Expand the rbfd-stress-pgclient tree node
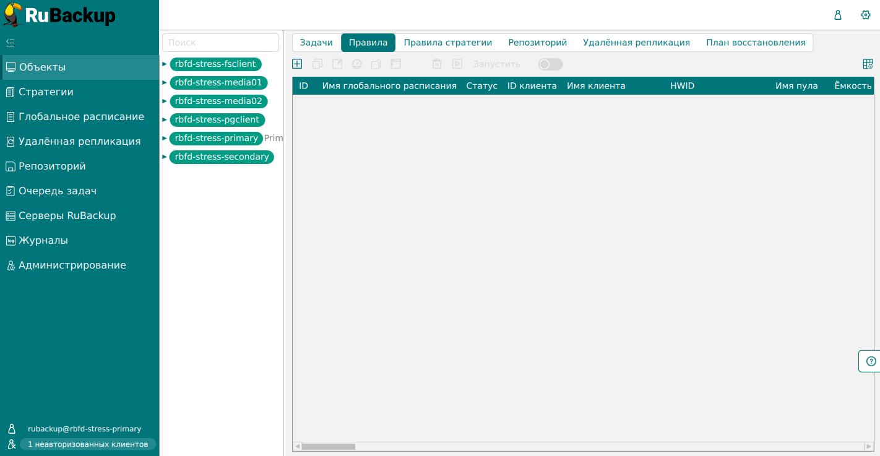This screenshot has height=456, width=880. [x=165, y=119]
